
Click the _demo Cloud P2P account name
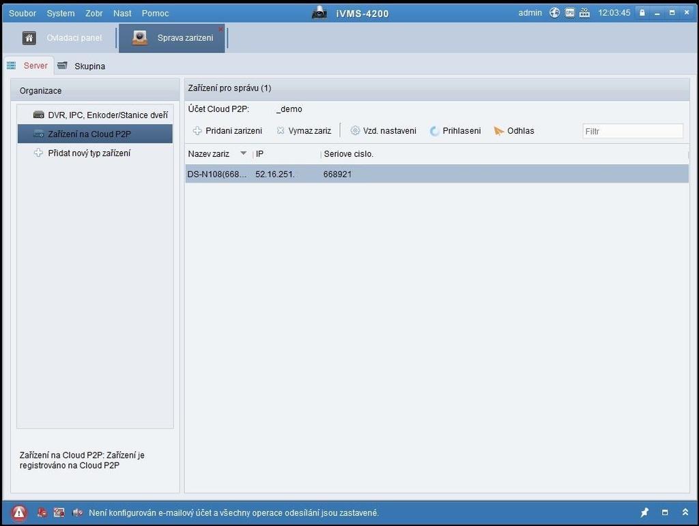pos(289,108)
